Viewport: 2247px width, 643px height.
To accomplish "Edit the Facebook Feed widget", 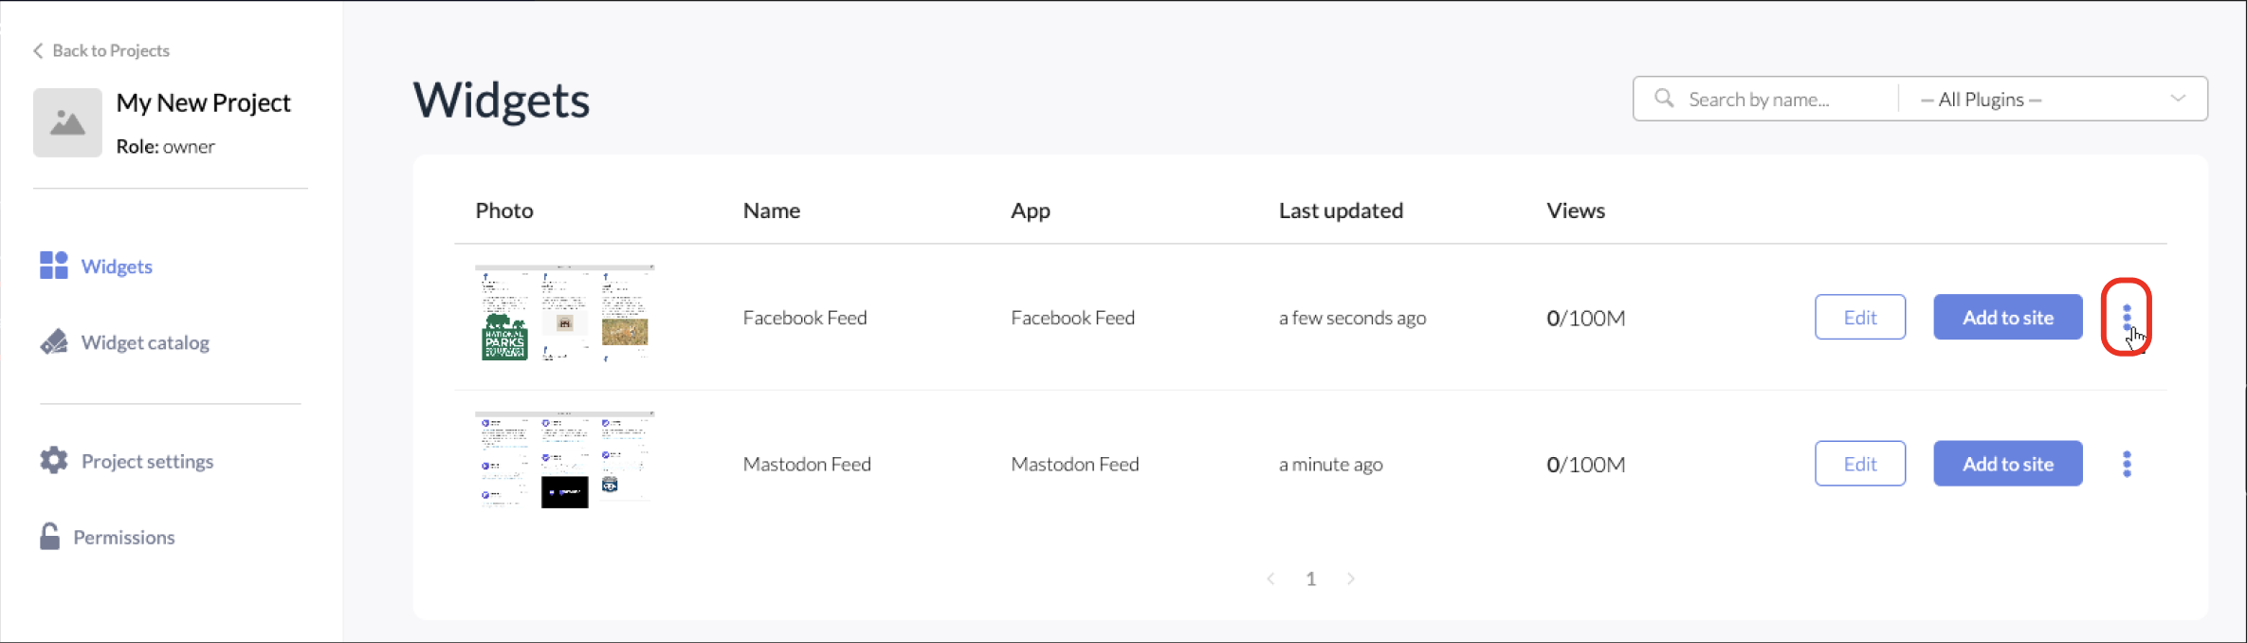I will (1860, 318).
